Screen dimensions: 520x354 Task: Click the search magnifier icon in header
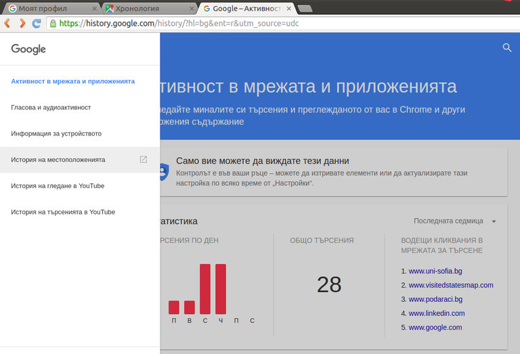pyautogui.click(x=507, y=47)
